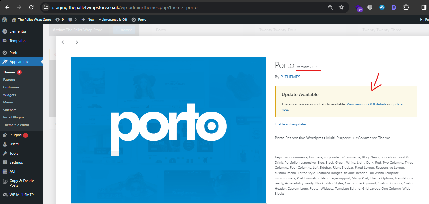429x204 pixels.
Task: Open Themes submenu item
Action: click(9, 72)
